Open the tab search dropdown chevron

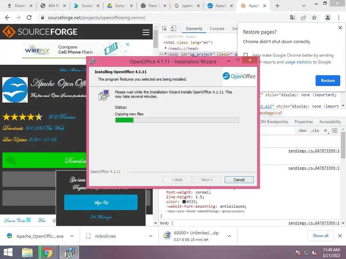(304, 6)
